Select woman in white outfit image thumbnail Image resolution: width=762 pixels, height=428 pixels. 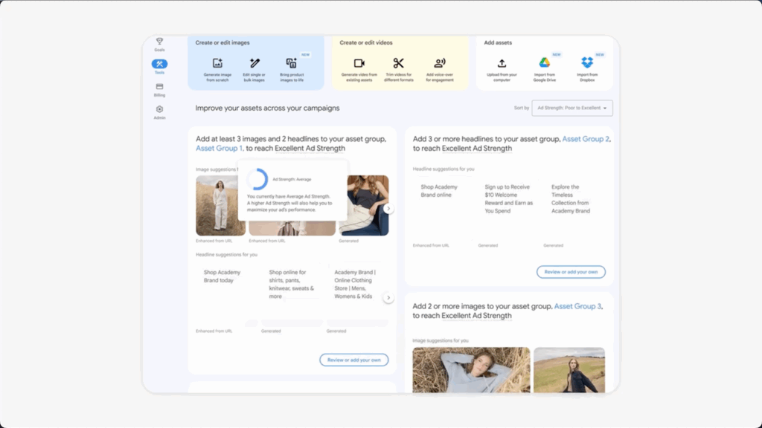click(x=220, y=206)
